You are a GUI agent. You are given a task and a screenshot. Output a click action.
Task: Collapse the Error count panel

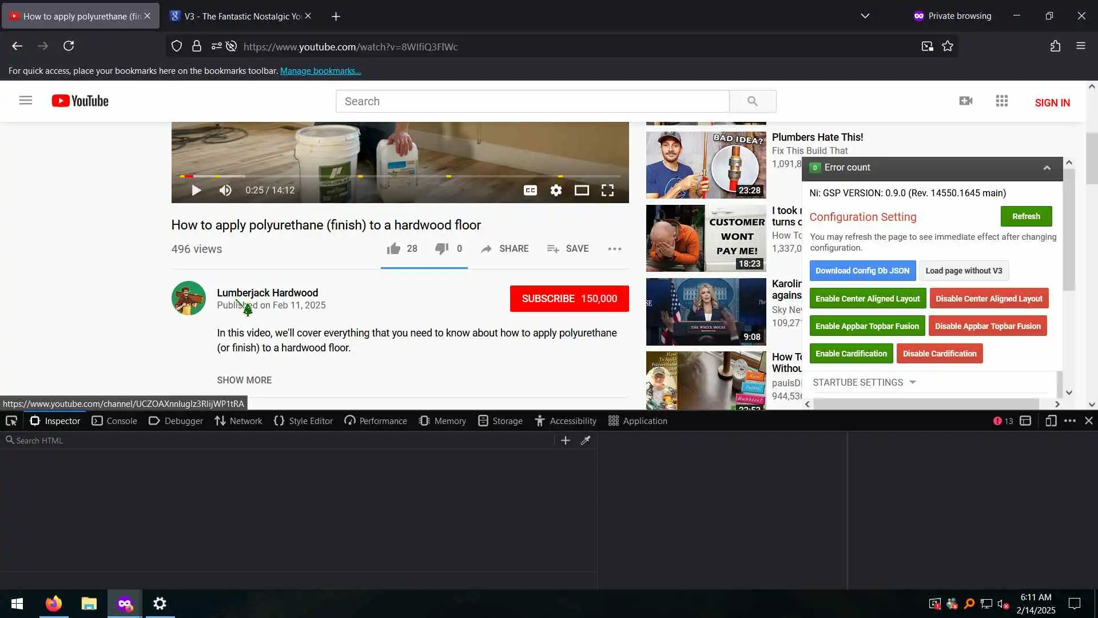tap(1047, 168)
